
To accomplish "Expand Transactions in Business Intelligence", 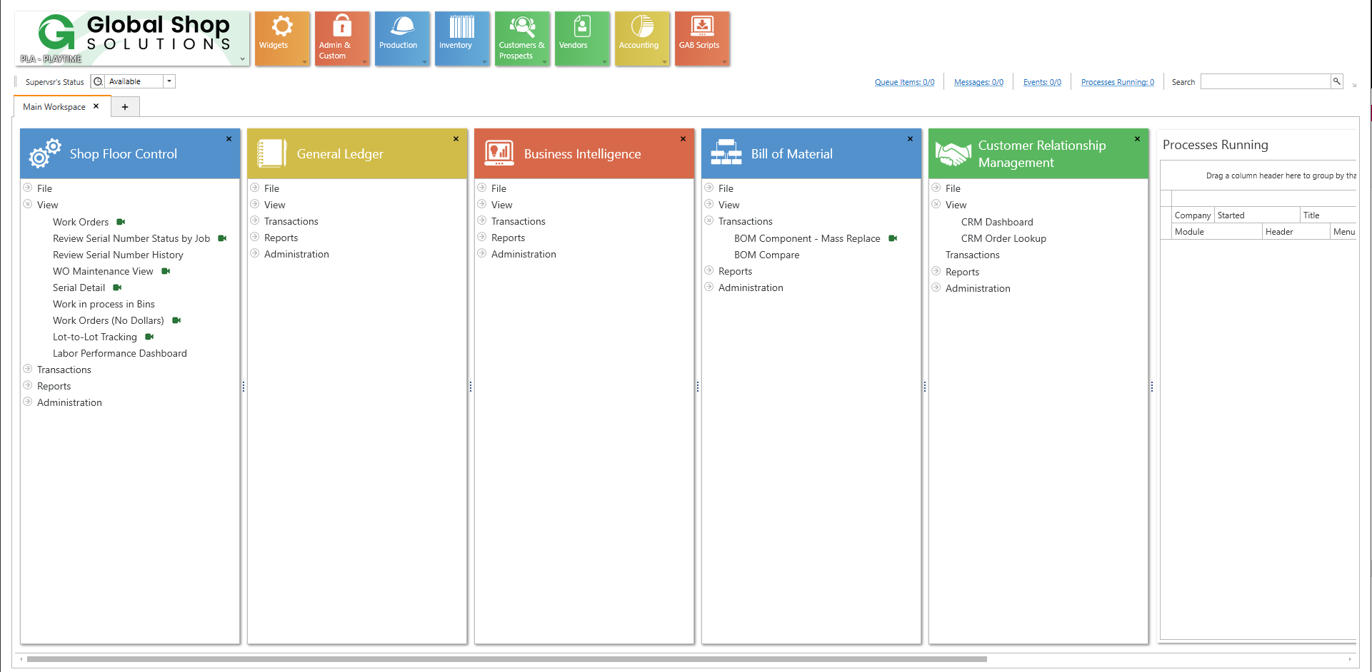I will [x=482, y=220].
